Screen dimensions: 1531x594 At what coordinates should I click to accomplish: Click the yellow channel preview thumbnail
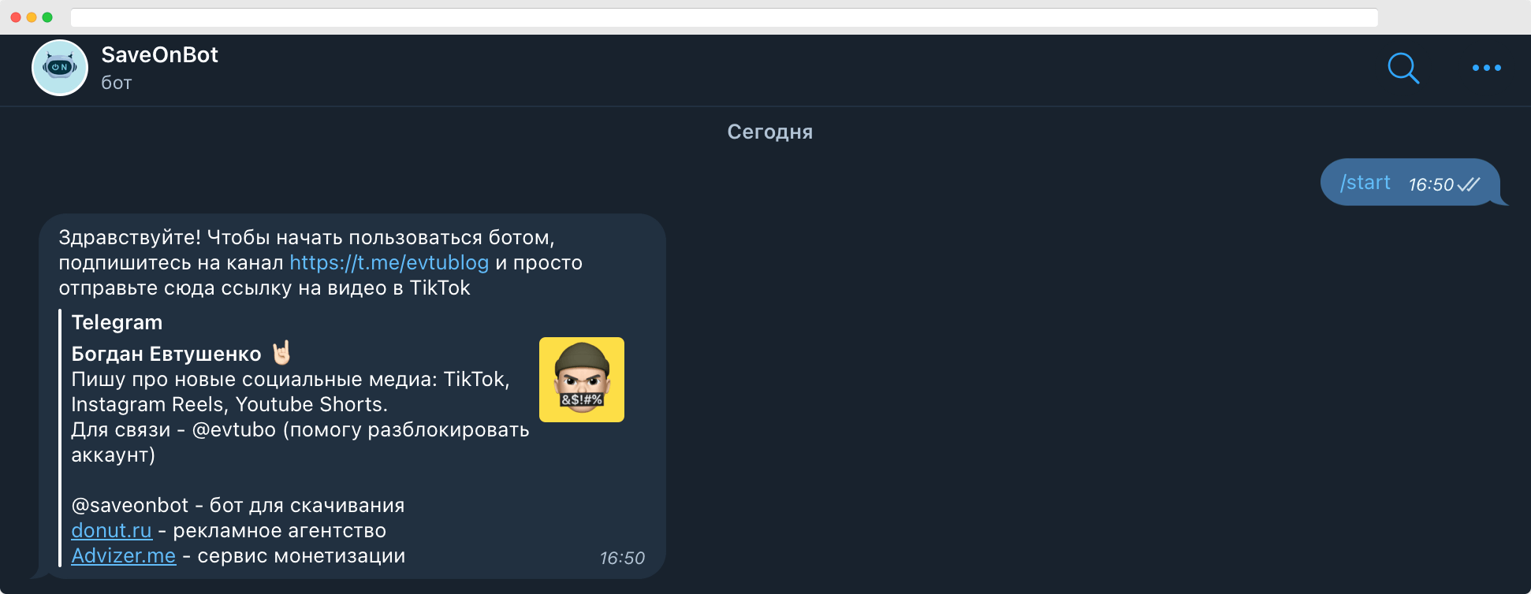click(x=581, y=380)
